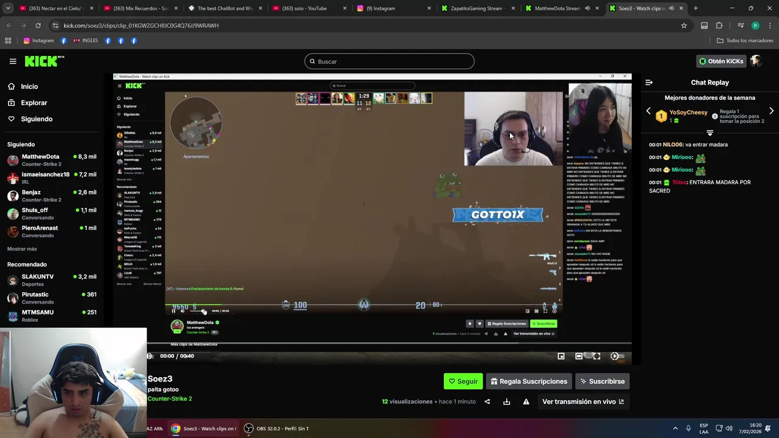Expand following list with Mostrar más
779x438 pixels.
pyautogui.click(x=22, y=249)
